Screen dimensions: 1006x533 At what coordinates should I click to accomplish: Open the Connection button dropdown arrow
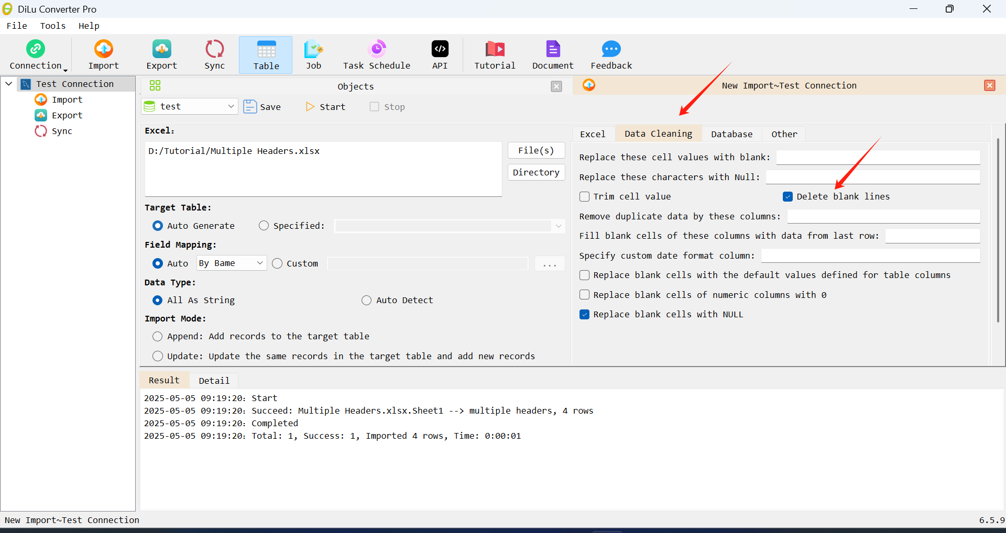(x=65, y=70)
